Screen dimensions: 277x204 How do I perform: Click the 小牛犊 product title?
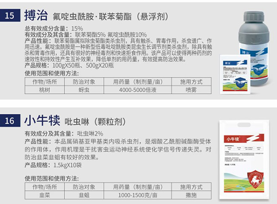(42, 120)
